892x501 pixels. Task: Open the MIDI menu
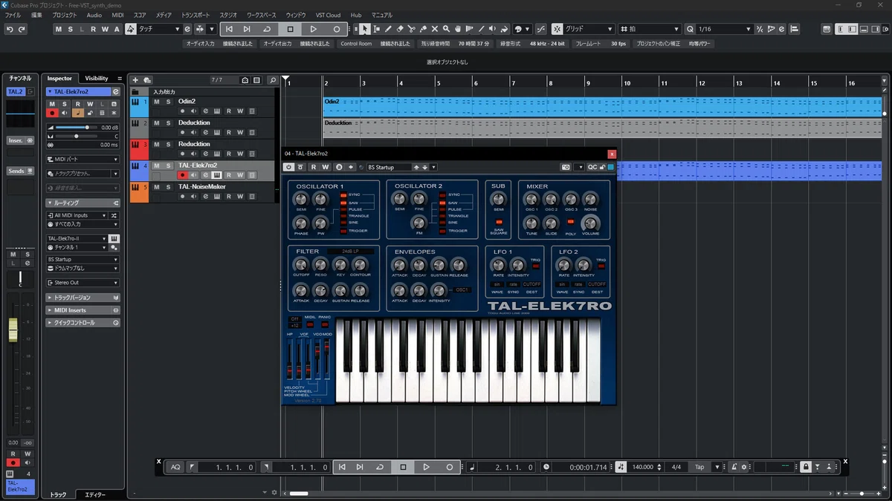[x=117, y=15]
